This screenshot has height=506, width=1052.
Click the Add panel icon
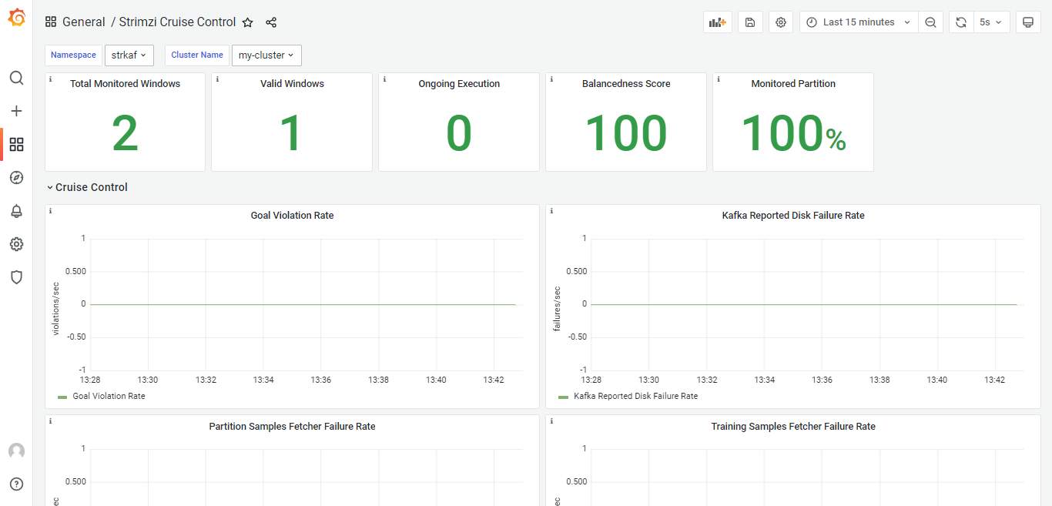[718, 22]
